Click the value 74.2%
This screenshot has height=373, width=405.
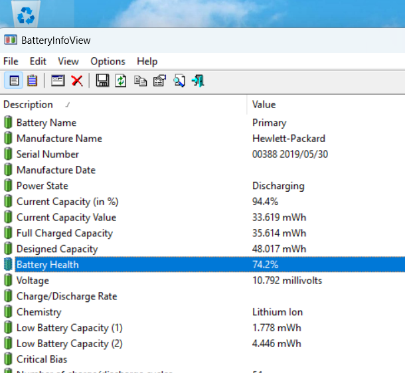click(266, 265)
